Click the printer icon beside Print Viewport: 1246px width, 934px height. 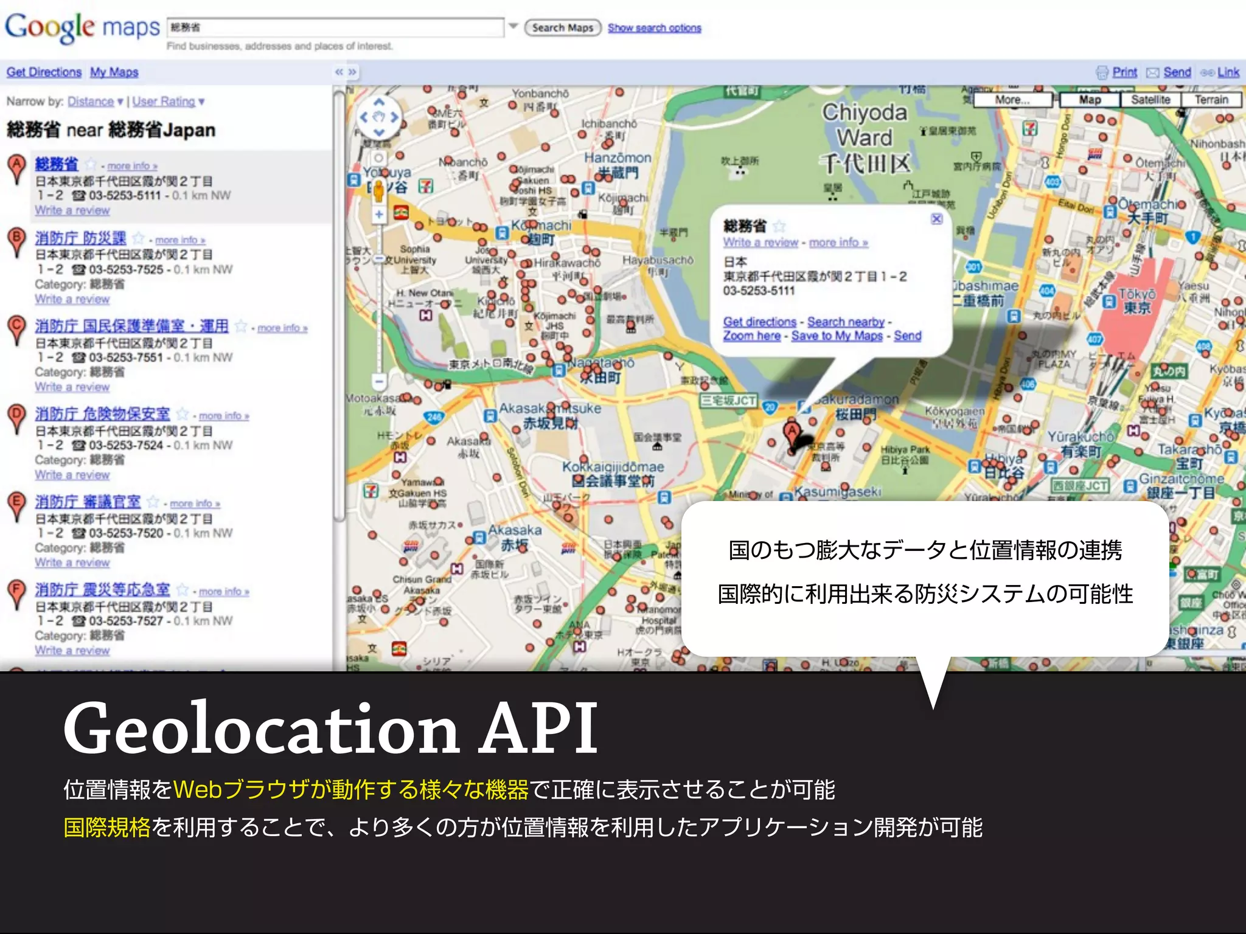(1102, 72)
